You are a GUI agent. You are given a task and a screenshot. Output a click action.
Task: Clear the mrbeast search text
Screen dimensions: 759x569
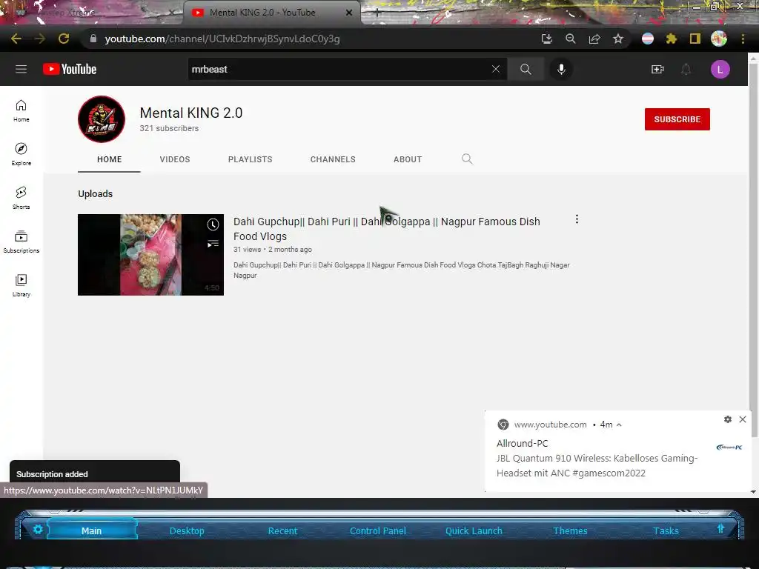pos(496,69)
